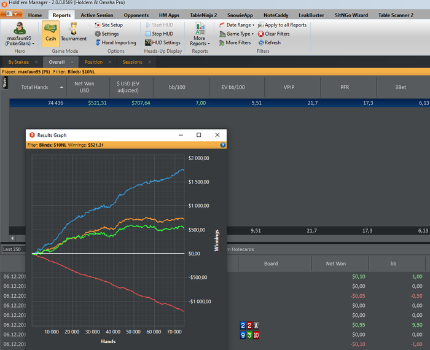Open Settings in Options group
The image size is (430, 350).
[x=107, y=34]
